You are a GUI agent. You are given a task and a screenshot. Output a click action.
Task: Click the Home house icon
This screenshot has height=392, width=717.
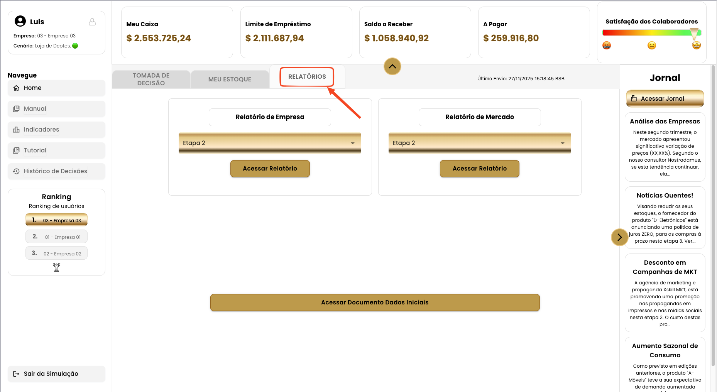point(16,88)
